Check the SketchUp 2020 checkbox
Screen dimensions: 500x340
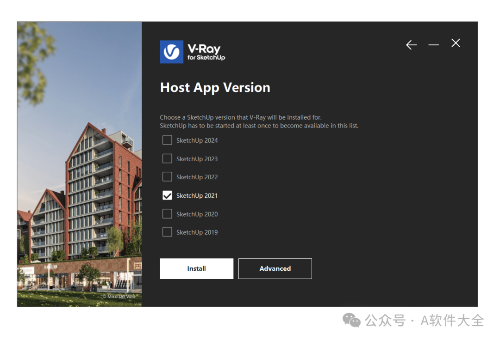point(167,214)
